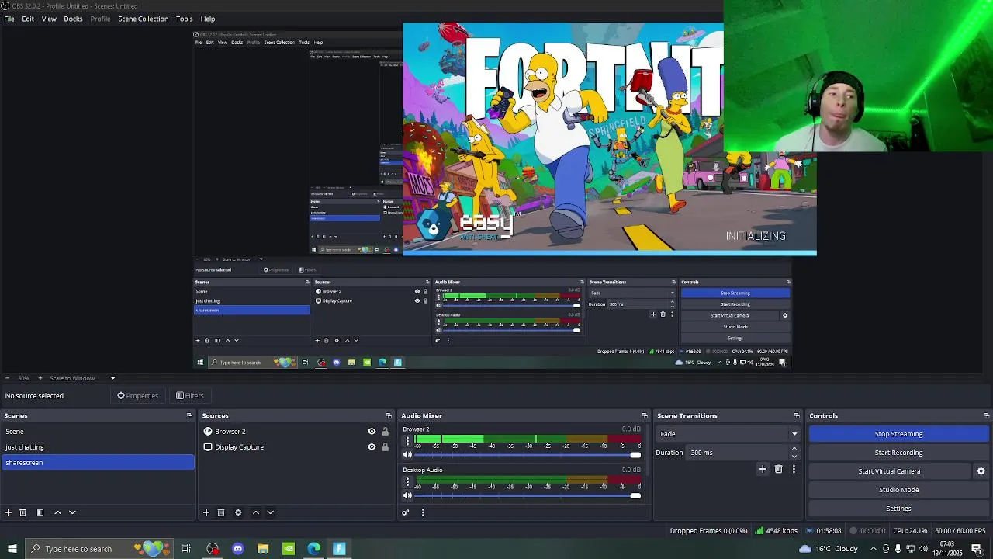Open Virtual Camera configuration gear

point(981,471)
